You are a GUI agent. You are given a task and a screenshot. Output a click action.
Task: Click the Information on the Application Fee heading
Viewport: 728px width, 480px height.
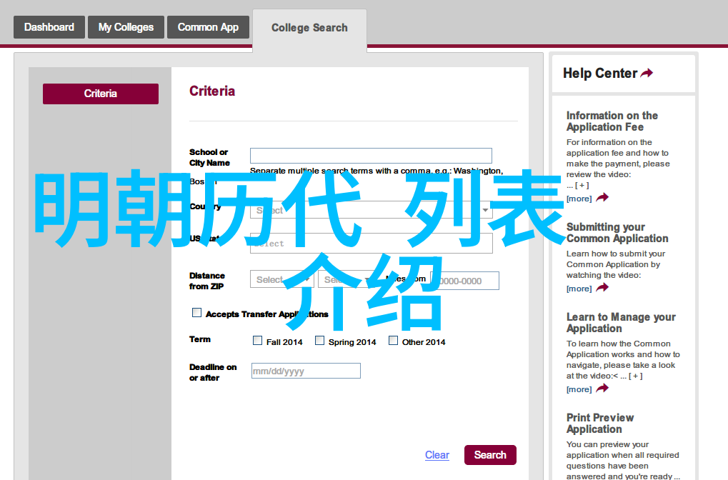[x=612, y=121]
